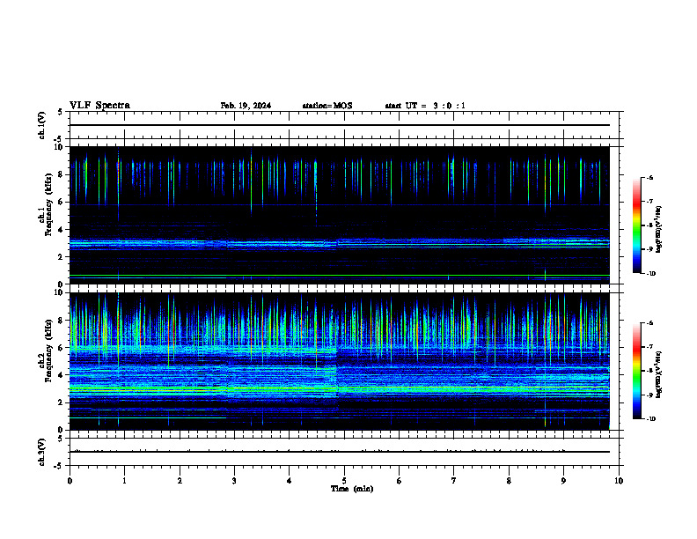Click the ch.2 spectrogram color scale bar

[636, 371]
